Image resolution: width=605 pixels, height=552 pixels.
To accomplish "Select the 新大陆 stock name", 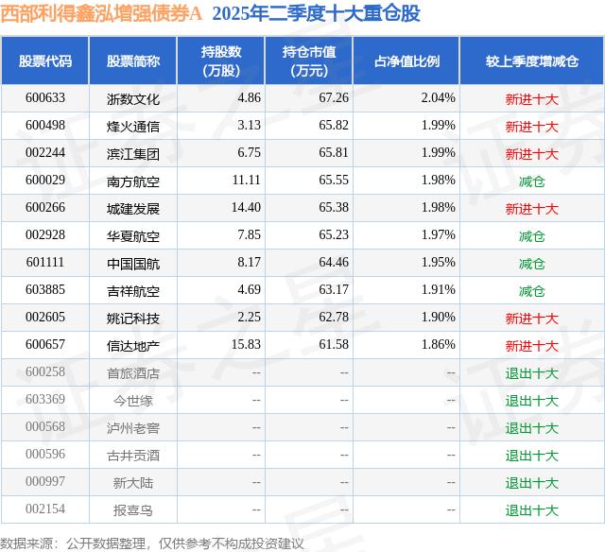I will 133,483.
